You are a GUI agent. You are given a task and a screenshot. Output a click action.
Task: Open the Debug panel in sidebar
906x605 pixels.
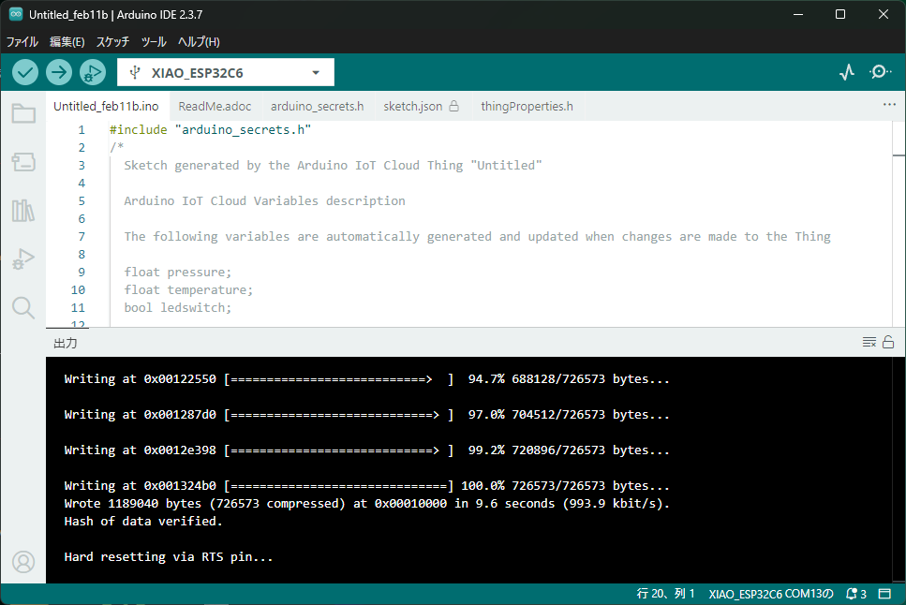coord(23,259)
